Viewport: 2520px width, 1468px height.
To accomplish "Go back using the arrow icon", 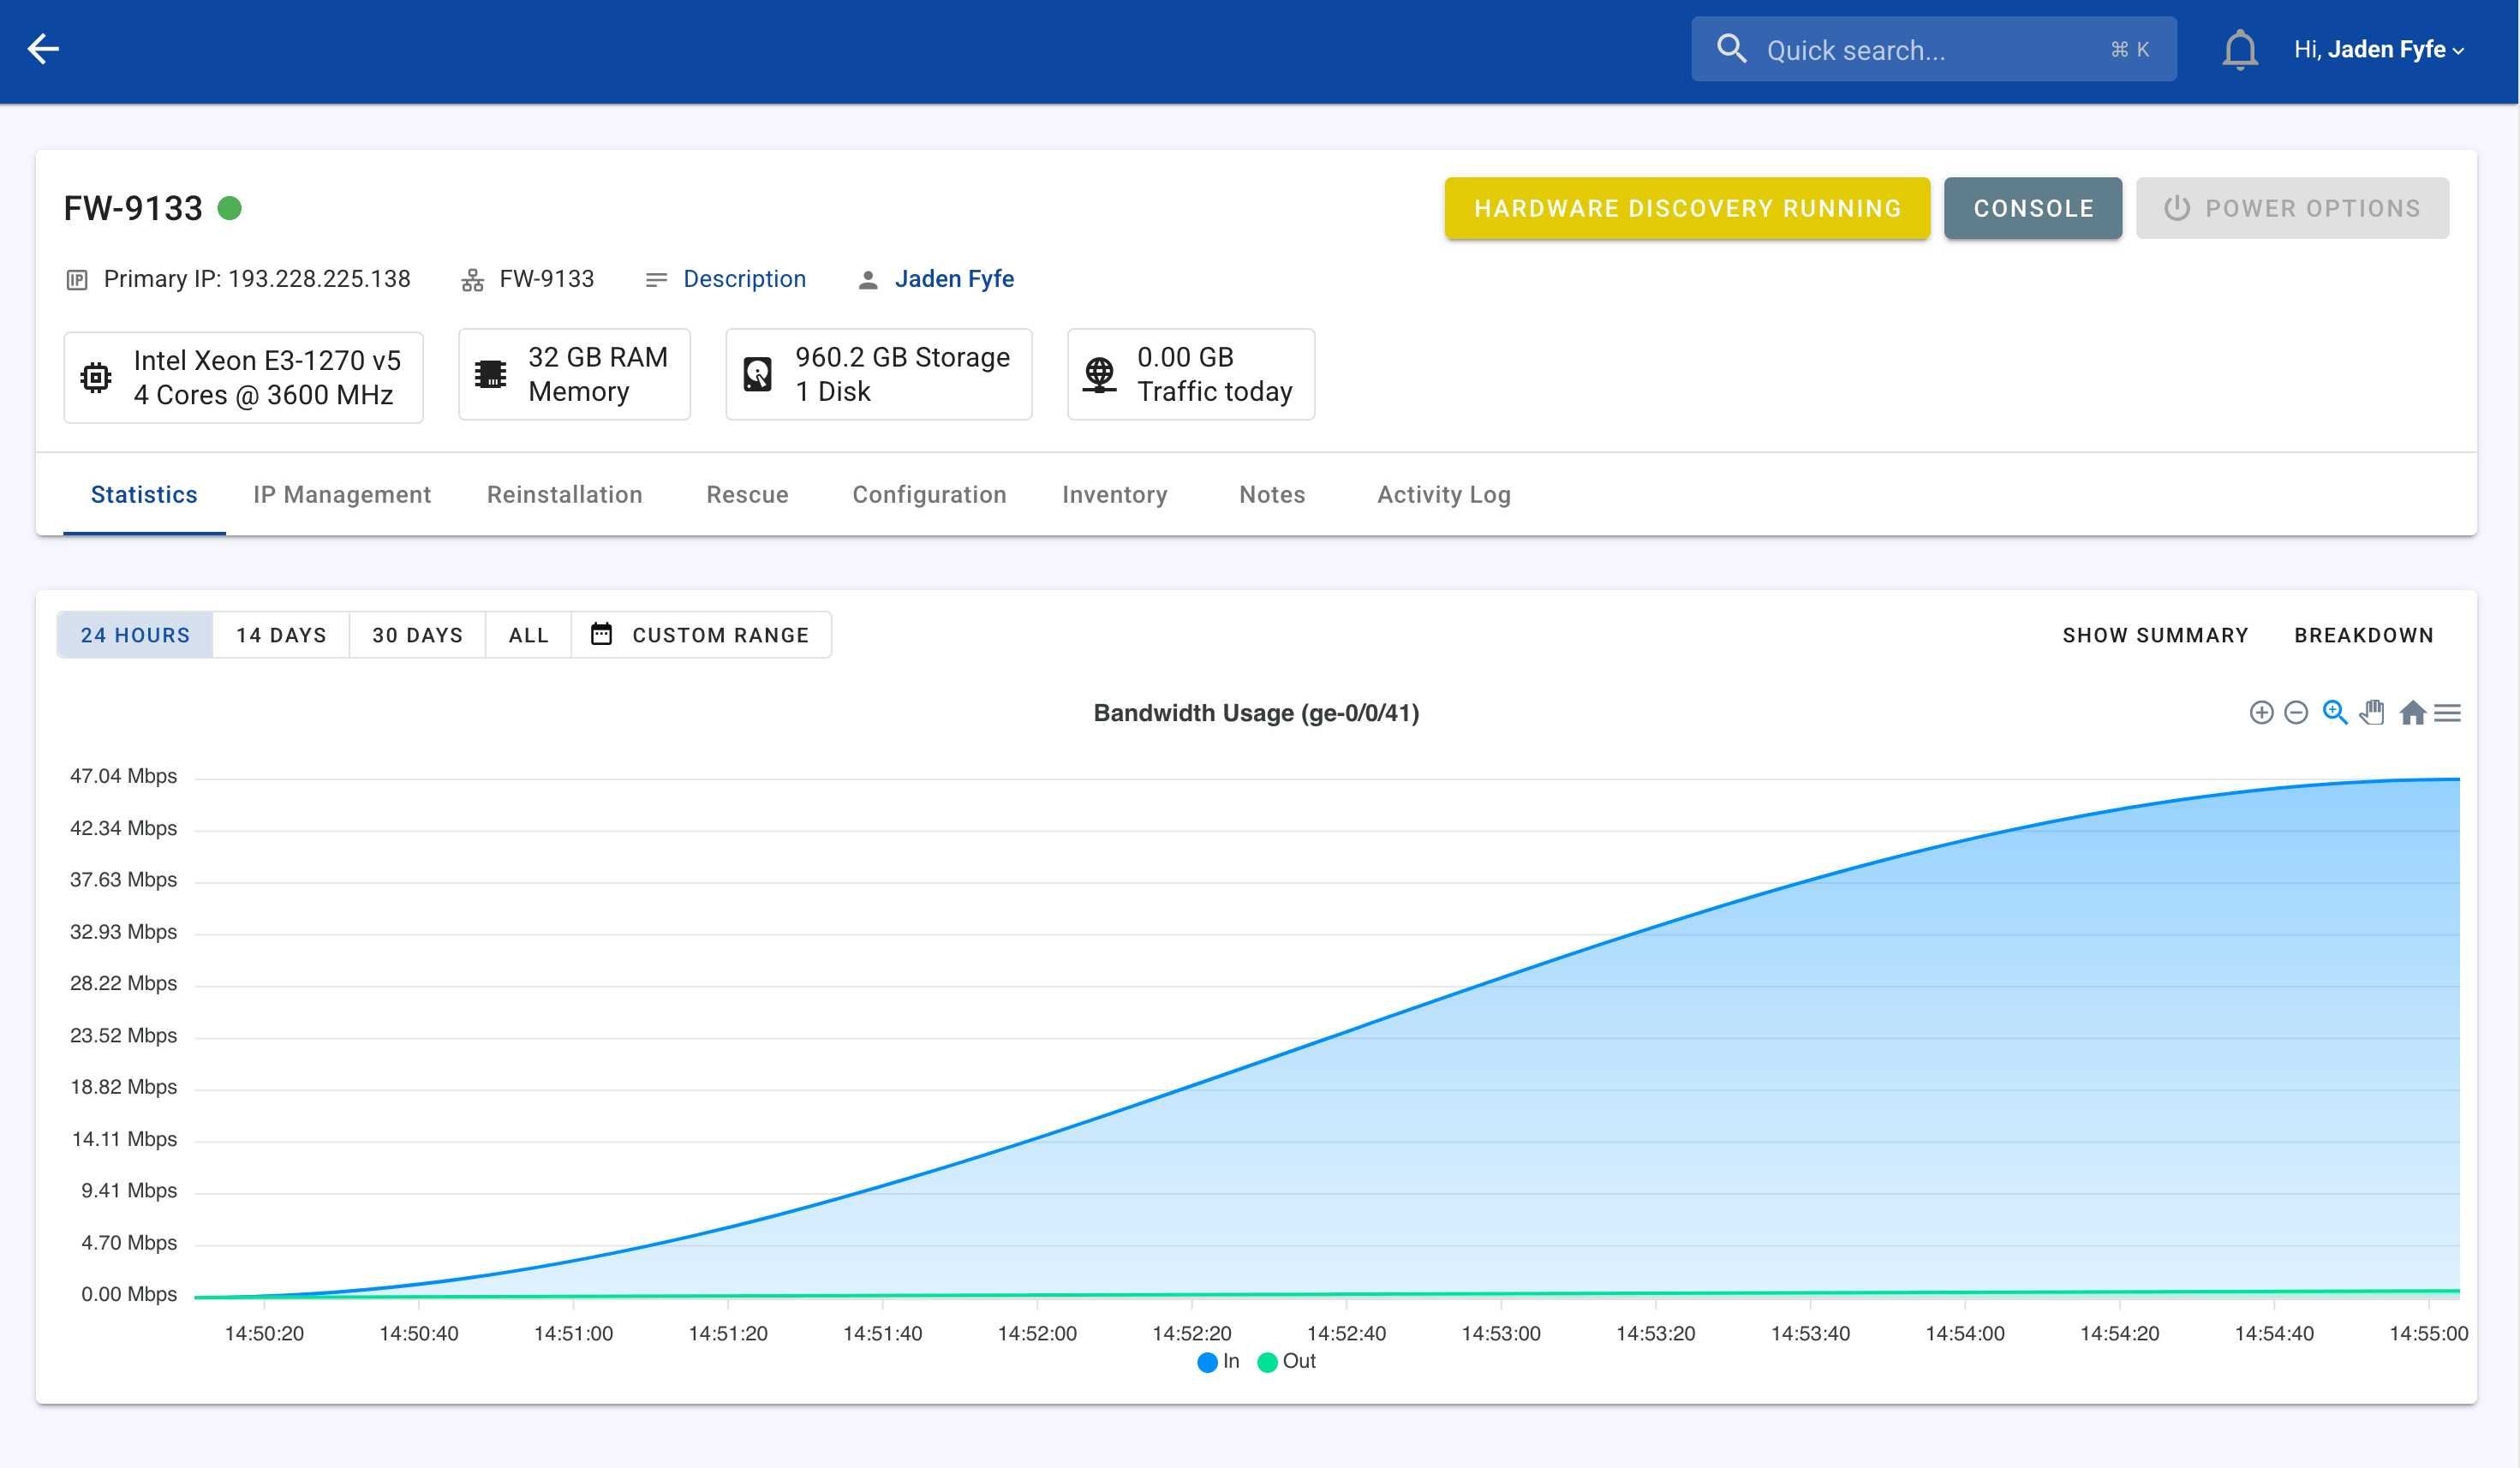I will [x=44, y=49].
